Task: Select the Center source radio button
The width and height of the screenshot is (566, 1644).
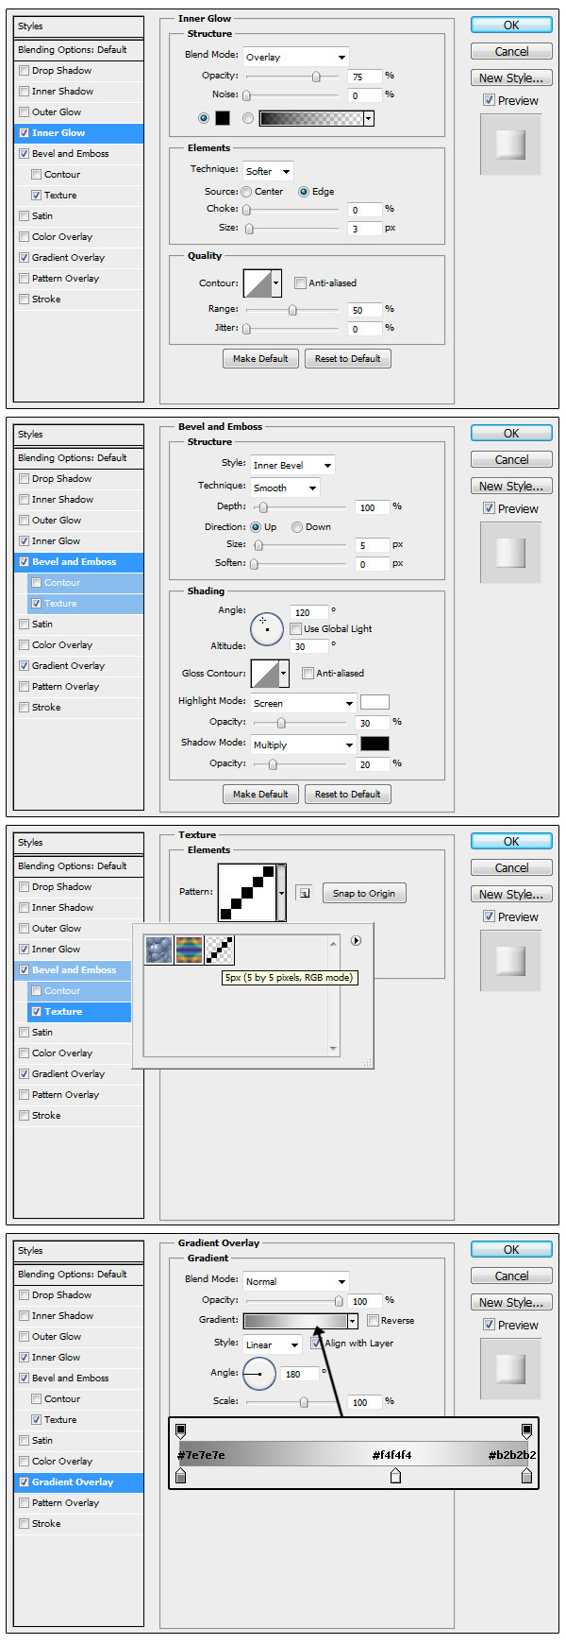Action: 246,192
